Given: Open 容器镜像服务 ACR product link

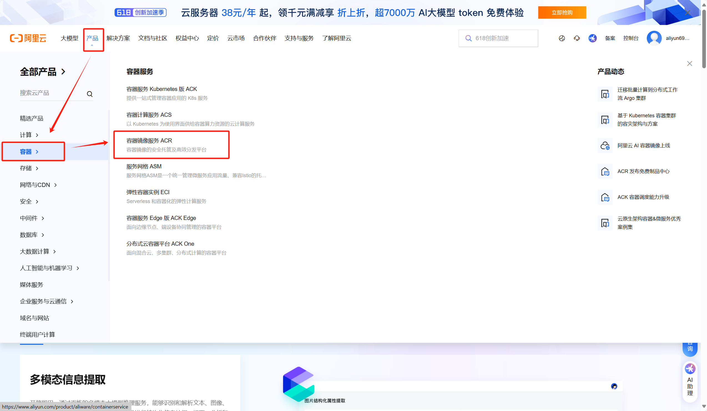Looking at the screenshot, I should point(149,140).
